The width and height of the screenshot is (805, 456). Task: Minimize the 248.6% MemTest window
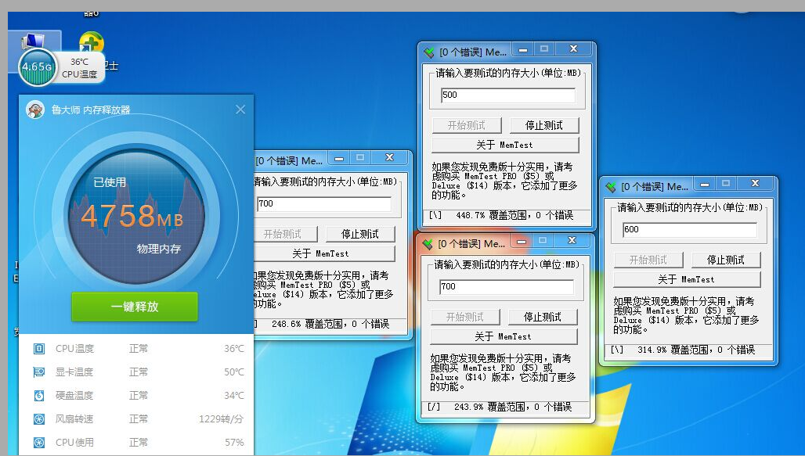point(339,159)
